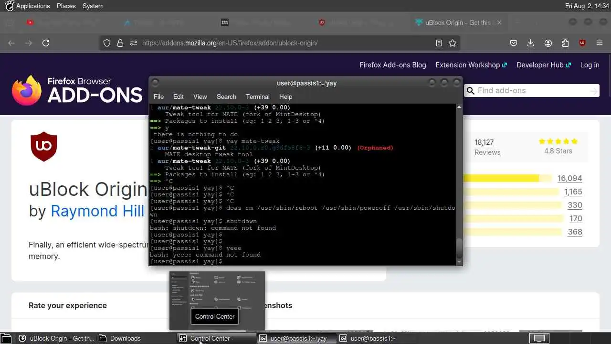Image resolution: width=611 pixels, height=344 pixels.
Task: Click the uBlock Origin shield logo
Action: point(44,147)
